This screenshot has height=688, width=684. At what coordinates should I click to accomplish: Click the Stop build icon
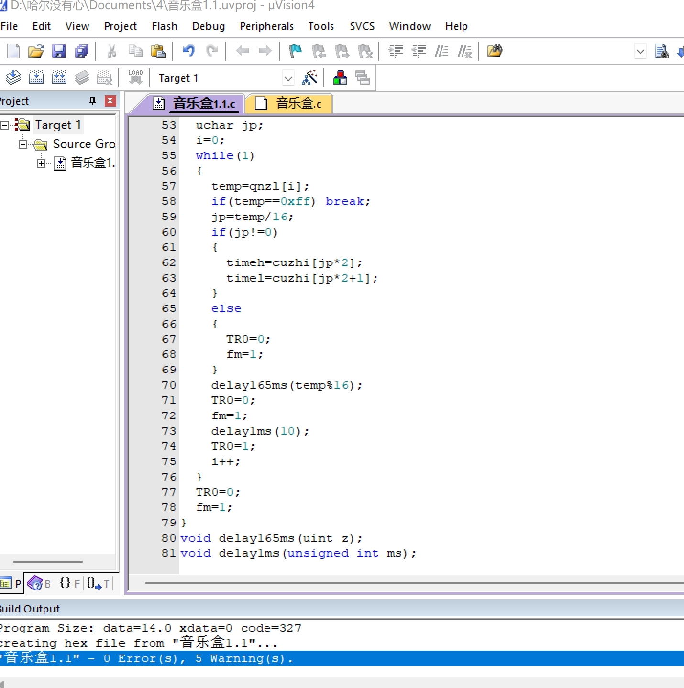coord(105,77)
